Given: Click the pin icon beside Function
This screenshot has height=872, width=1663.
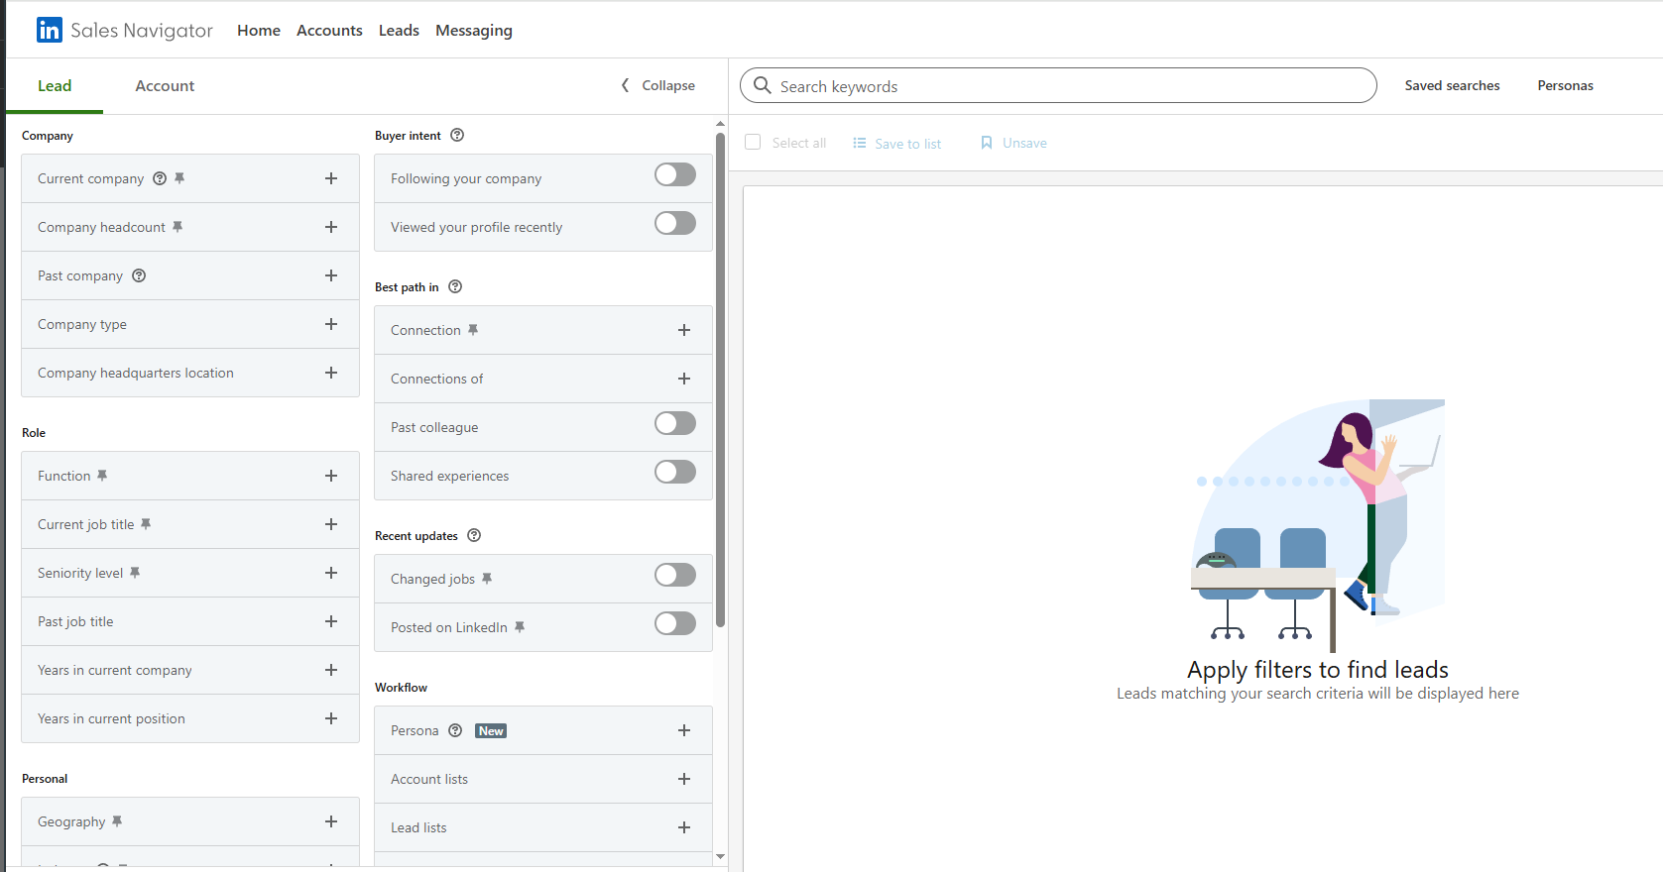Looking at the screenshot, I should point(102,476).
